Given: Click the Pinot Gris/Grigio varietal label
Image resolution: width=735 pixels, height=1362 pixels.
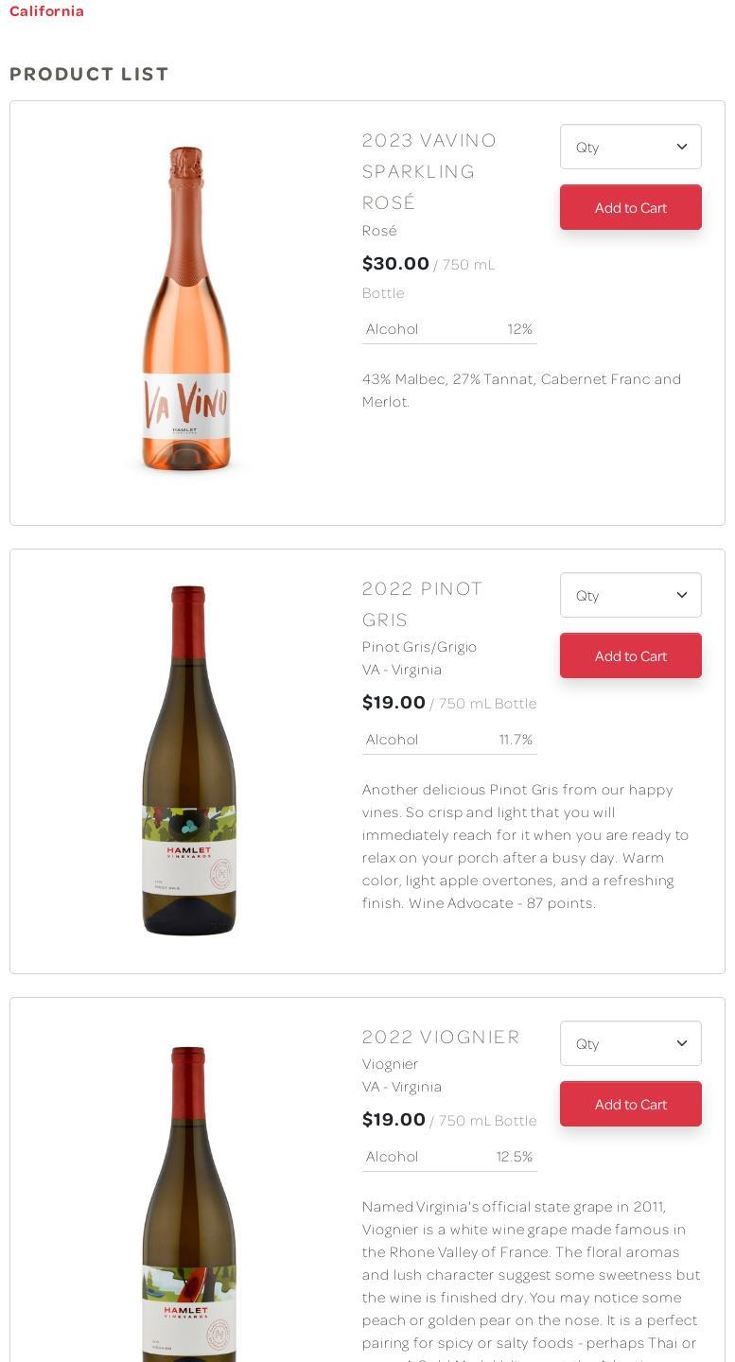Looking at the screenshot, I should click(419, 647).
